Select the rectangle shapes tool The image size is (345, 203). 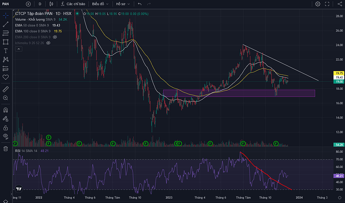click(5, 42)
